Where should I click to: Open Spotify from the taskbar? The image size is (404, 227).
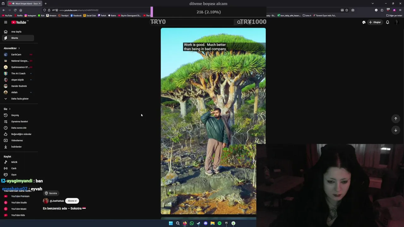click(x=219, y=223)
